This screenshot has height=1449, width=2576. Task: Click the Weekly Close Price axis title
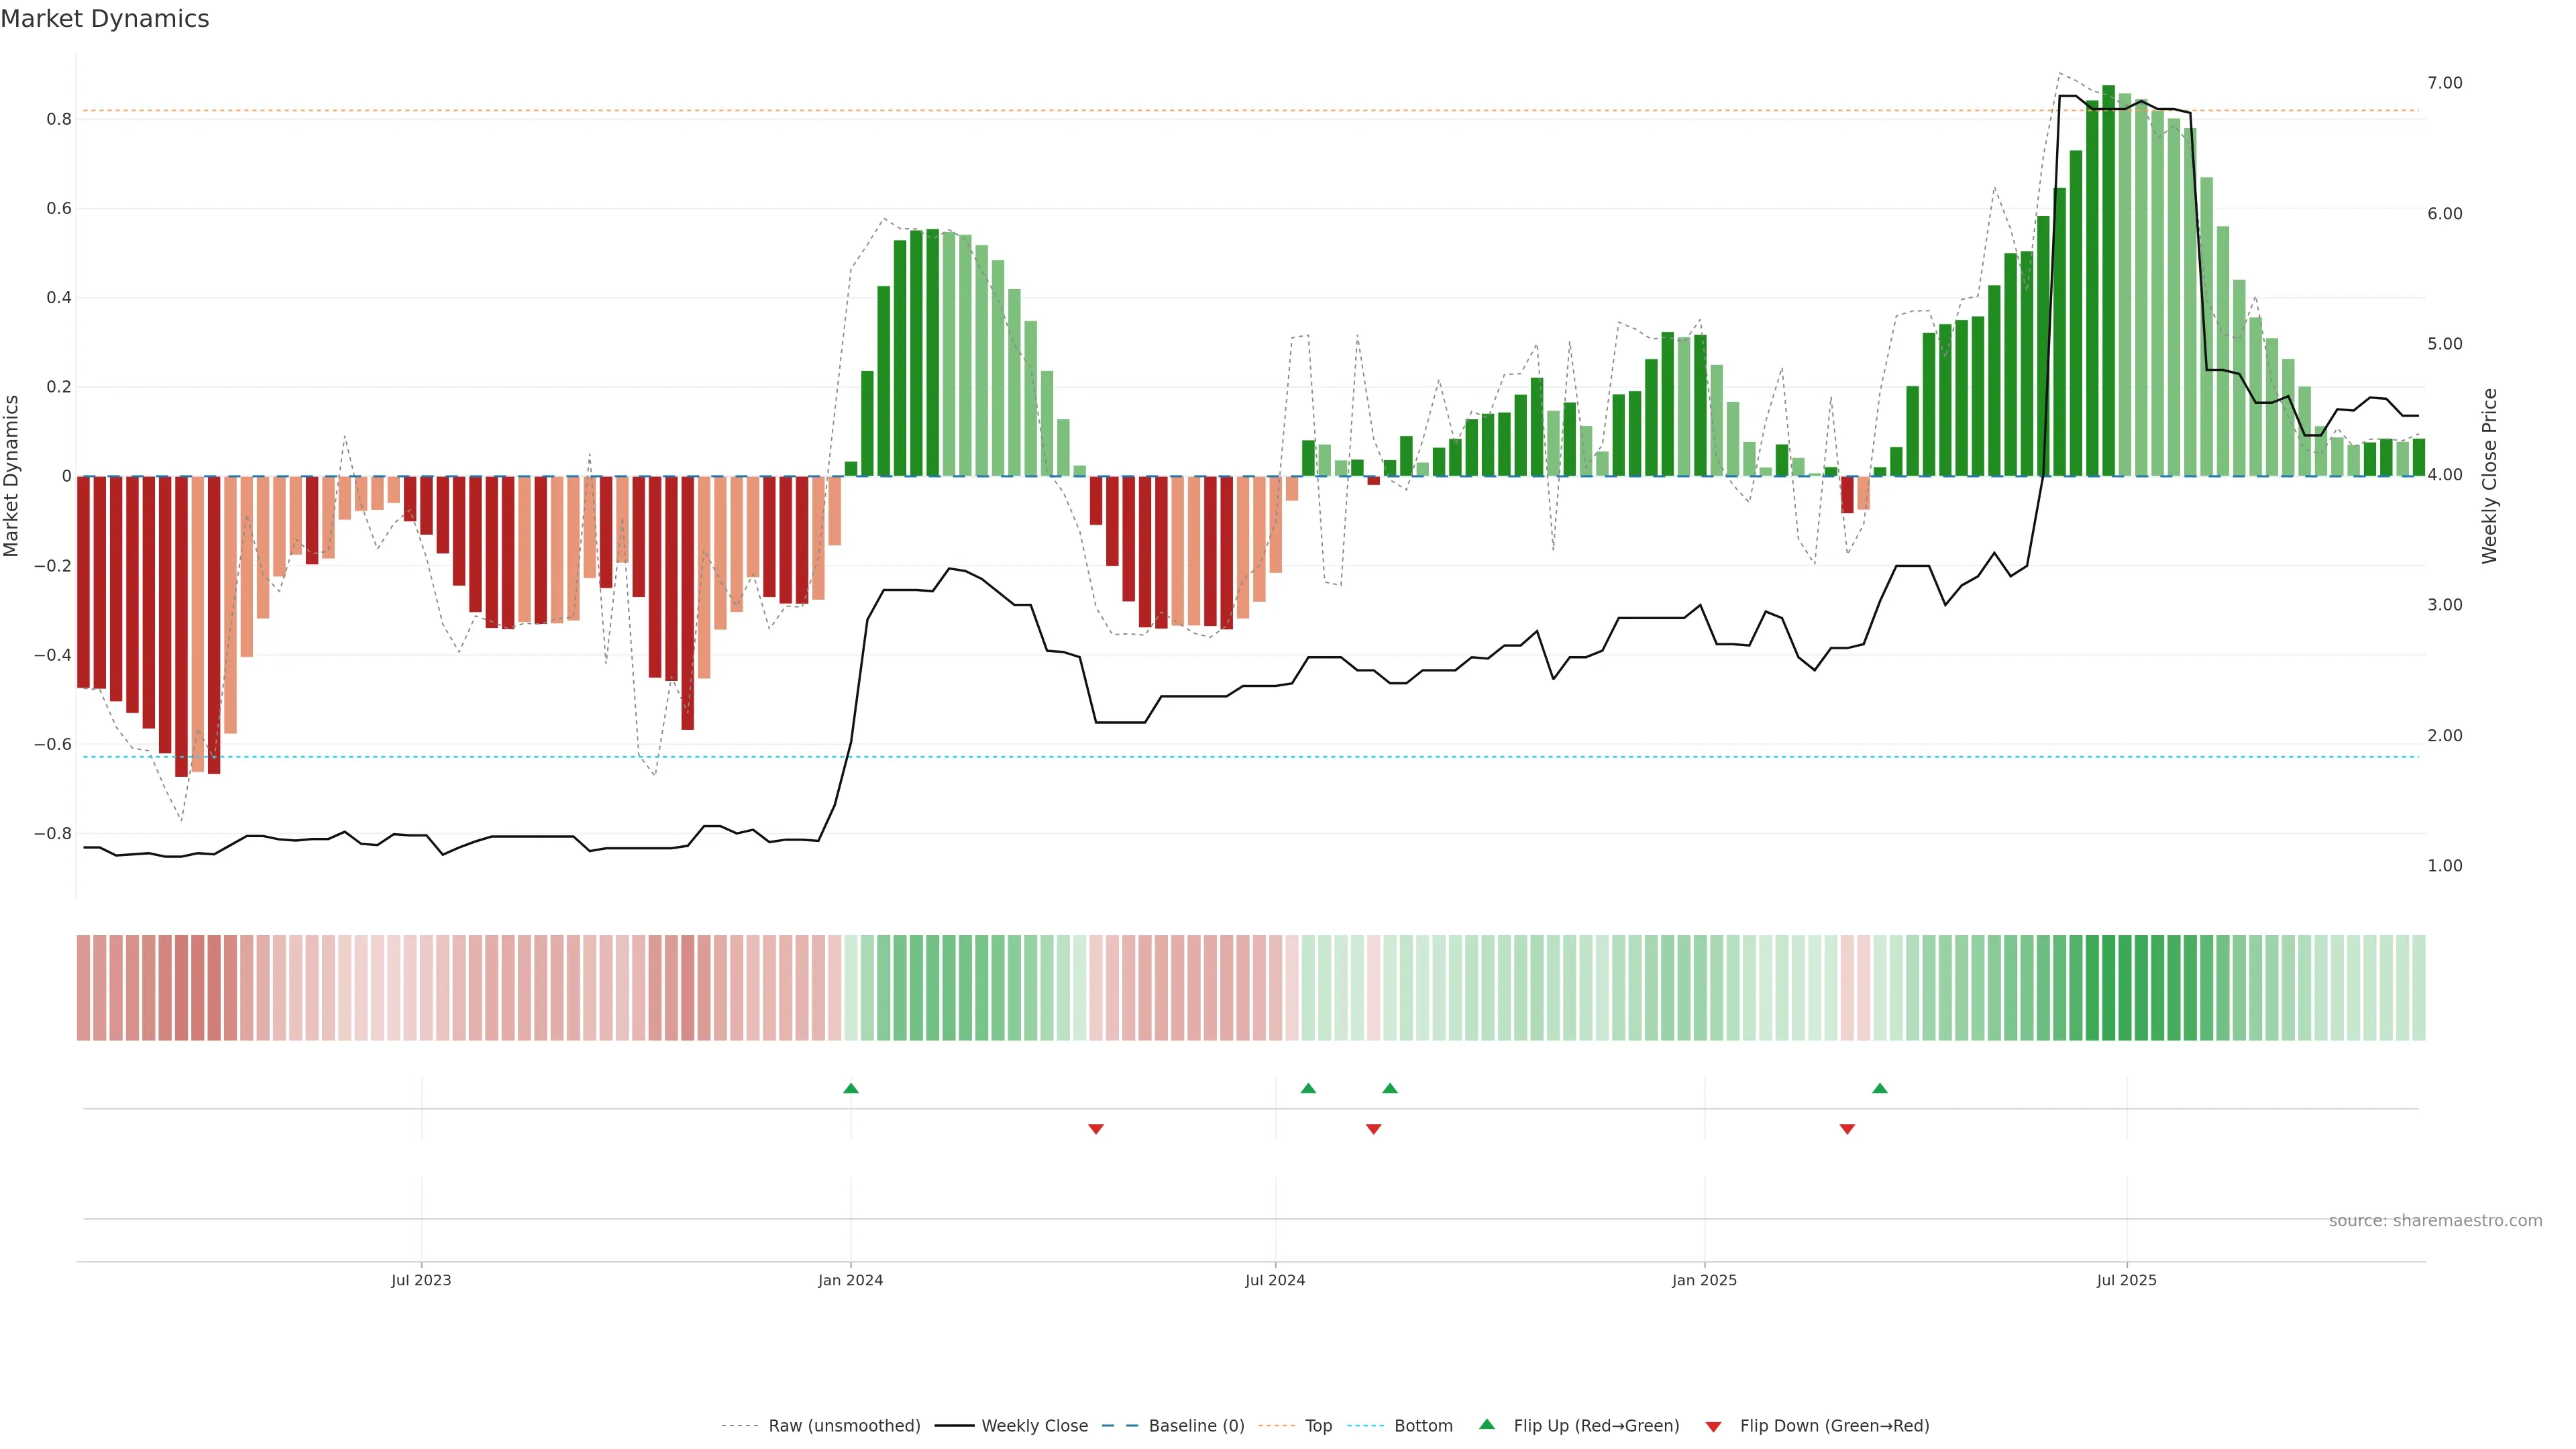pyautogui.click(x=2489, y=476)
